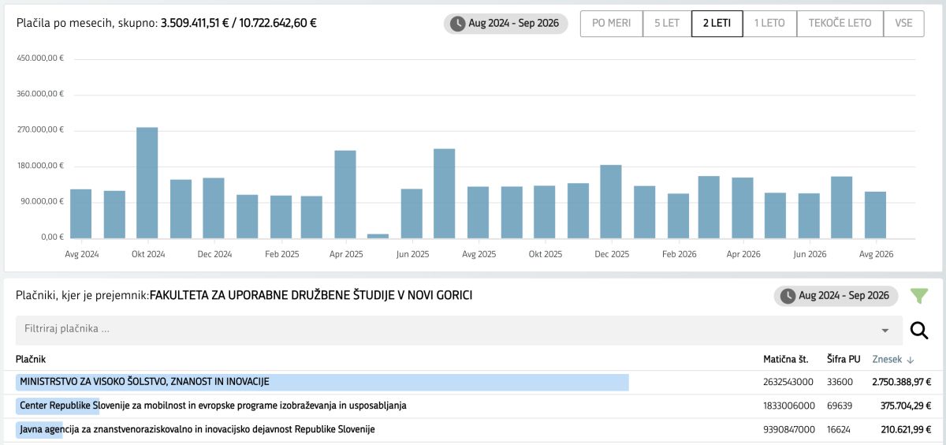Click the Plačila po mesecih total heading
The height and width of the screenshot is (445, 946).
tap(166, 23)
